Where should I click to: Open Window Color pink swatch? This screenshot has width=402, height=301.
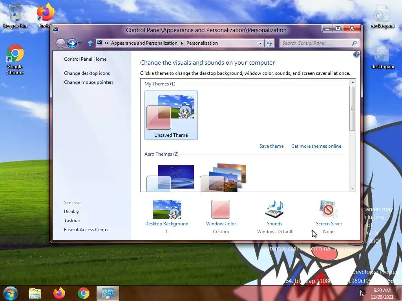coord(221,209)
